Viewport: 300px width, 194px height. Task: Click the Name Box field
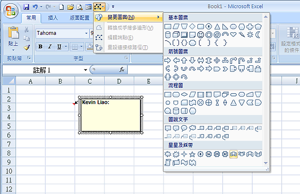pos(41,70)
